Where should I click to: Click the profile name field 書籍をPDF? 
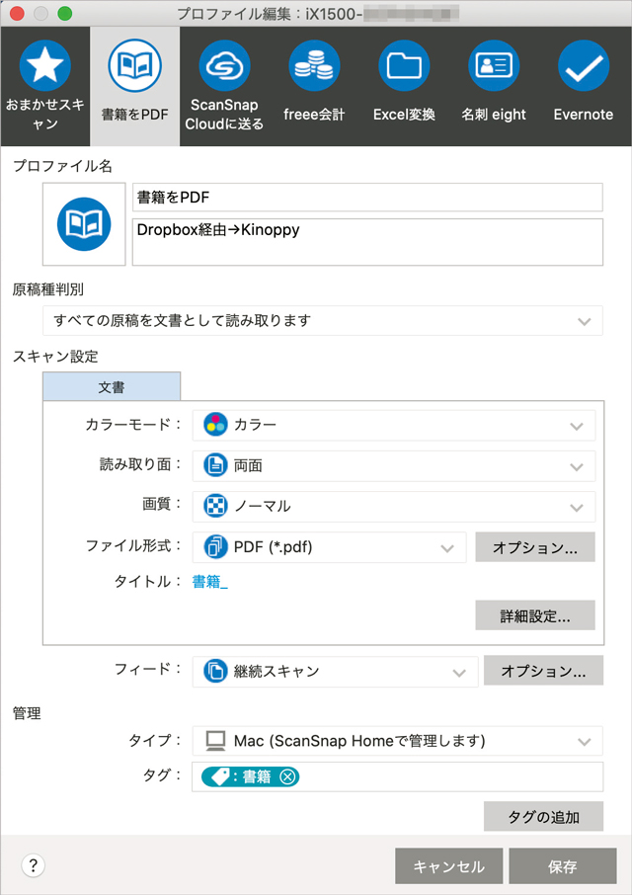[367, 198]
